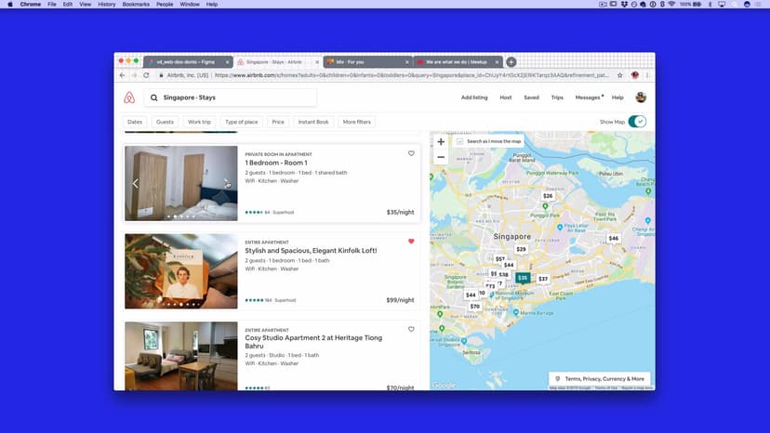Unsave the Kinfolk Loft using red heart
The height and width of the screenshot is (433, 770).
(411, 242)
